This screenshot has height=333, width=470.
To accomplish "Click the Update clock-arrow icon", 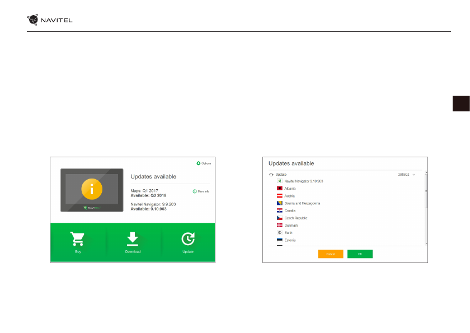I will click(x=188, y=239).
